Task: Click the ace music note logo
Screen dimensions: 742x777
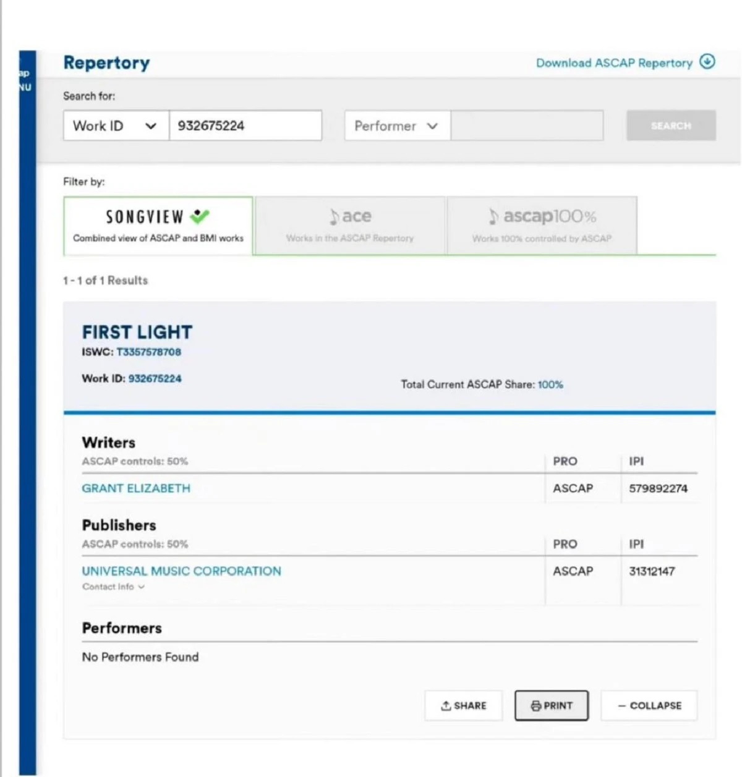Action: point(335,216)
